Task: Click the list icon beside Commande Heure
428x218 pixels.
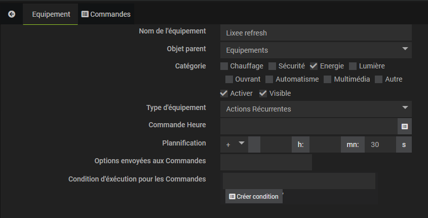Action: coord(404,126)
